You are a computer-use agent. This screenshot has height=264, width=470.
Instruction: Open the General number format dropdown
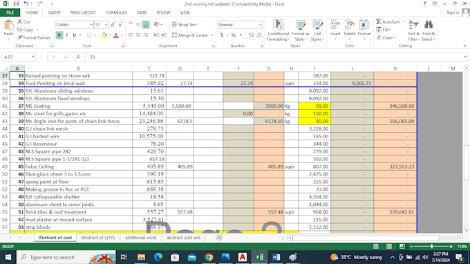tap(260, 25)
